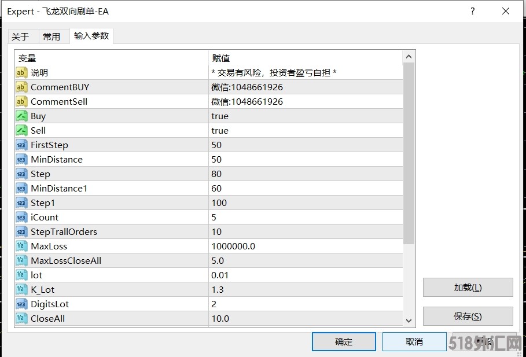Click the StepTrallOrders variable name
Image resolution: width=526 pixels, height=357 pixels.
click(64, 232)
